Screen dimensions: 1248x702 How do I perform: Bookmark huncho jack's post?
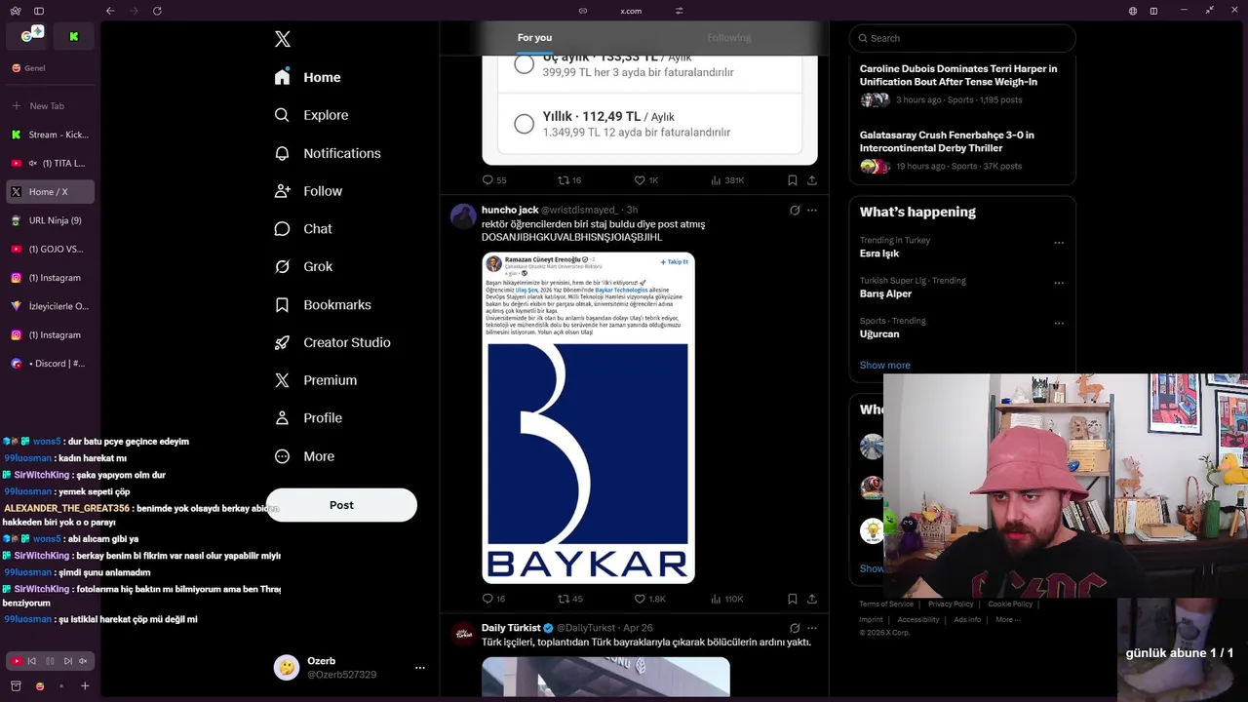click(x=793, y=599)
